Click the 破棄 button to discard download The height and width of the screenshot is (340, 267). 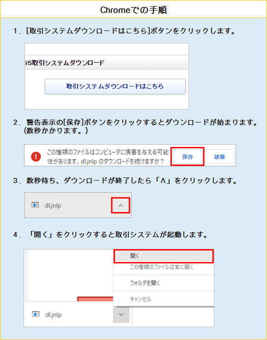pyautogui.click(x=219, y=157)
